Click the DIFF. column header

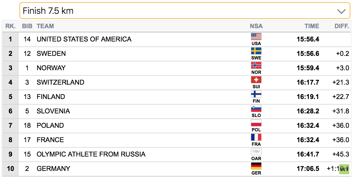[x=342, y=26]
